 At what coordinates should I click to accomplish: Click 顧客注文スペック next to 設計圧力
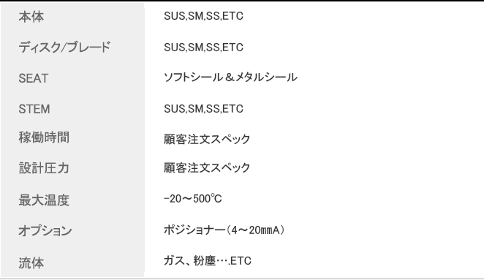tap(207, 167)
